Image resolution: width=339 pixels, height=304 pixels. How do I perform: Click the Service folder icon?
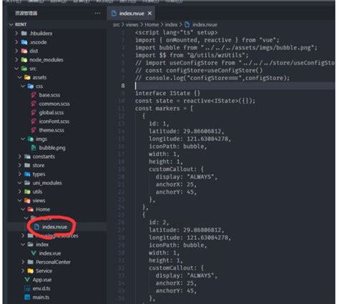31,271
